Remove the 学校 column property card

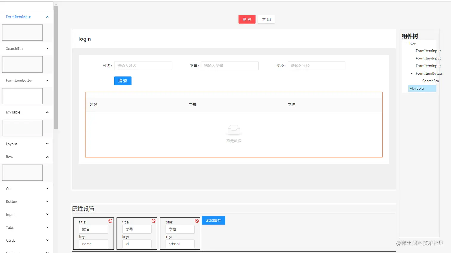click(197, 221)
